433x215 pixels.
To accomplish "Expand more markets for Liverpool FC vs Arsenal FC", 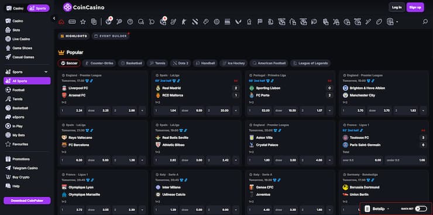I will coord(142,111).
